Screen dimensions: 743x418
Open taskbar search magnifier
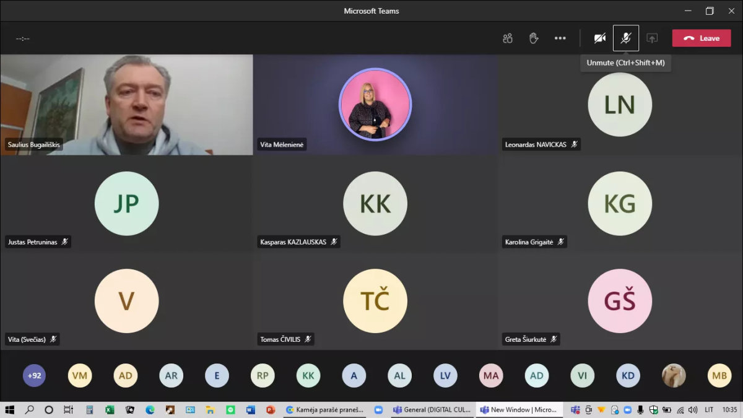pos(29,410)
